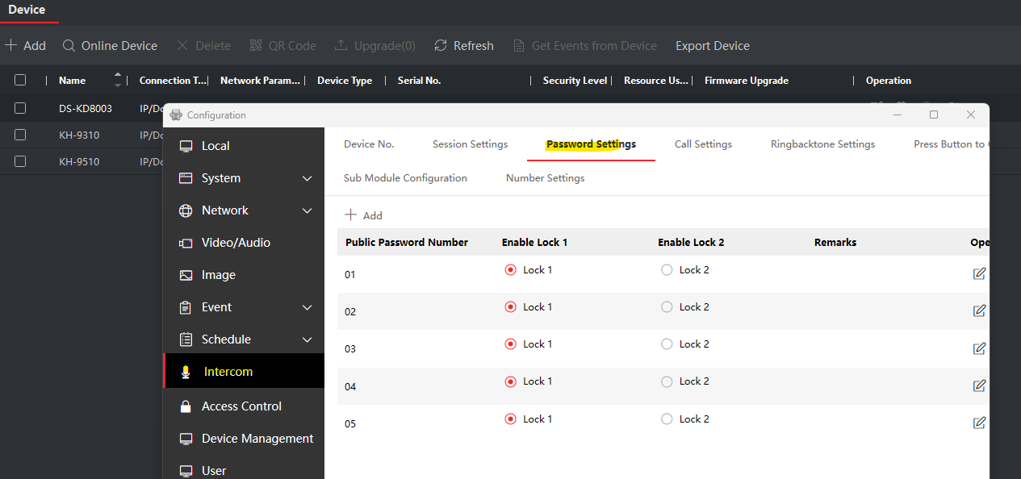This screenshot has width=1021, height=479.
Task: Click the Export Device button
Action: [x=712, y=46]
